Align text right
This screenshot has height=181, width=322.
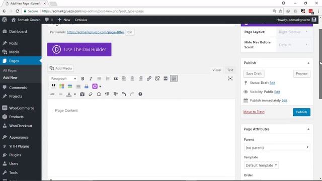pos(141,78)
